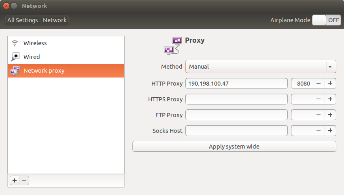Toggle the Airplane Mode switch
The height and width of the screenshot is (195, 344).
point(327,20)
